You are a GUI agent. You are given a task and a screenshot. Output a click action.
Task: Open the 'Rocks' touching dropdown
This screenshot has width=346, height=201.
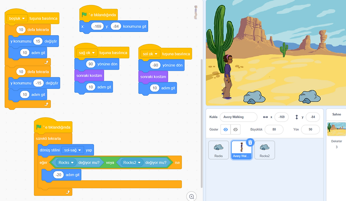tap(66, 163)
